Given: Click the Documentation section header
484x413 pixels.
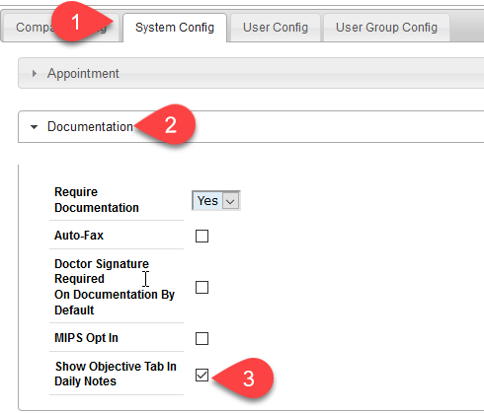Looking at the screenshot, I should click(251, 127).
